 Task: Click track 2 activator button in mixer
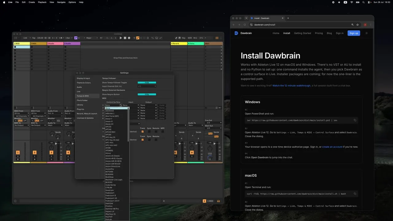pyautogui.click(x=34, y=153)
